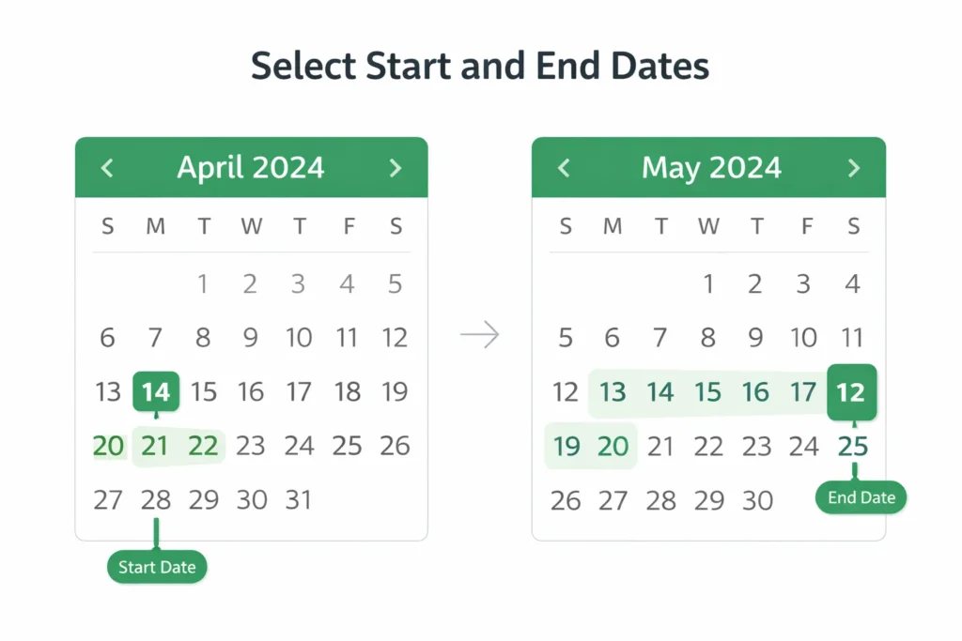962x641 pixels.
Task: Click the gray arrow between the calendars
Action: (x=480, y=333)
